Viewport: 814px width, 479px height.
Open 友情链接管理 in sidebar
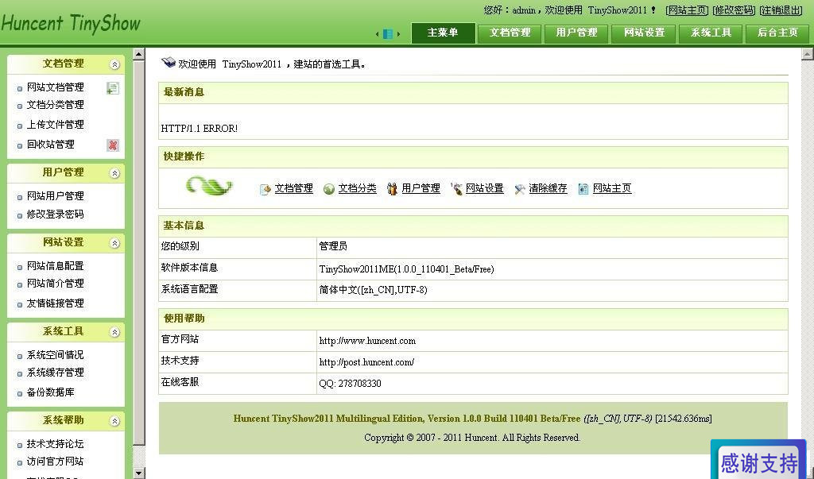tap(55, 303)
